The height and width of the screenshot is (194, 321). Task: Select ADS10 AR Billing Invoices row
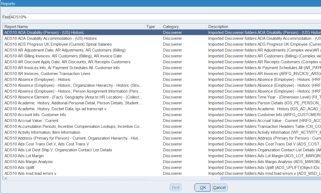(162, 56)
